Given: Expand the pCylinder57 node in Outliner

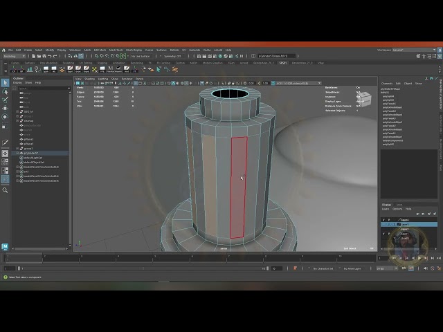Looking at the screenshot, I should point(17,153).
